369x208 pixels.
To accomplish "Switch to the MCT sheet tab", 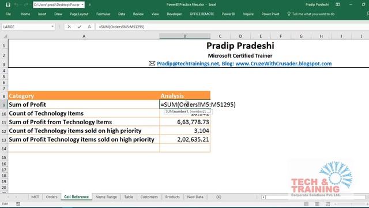I will 35,197.
